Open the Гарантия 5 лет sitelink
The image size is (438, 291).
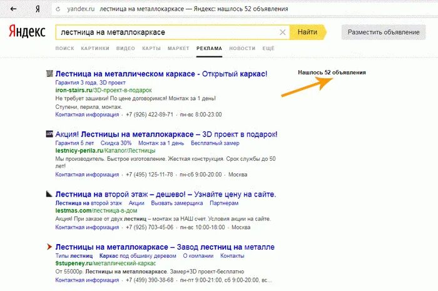pos(74,143)
